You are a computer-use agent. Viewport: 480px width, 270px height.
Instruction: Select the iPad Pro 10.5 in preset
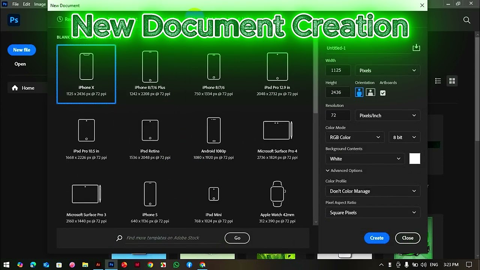(x=86, y=138)
